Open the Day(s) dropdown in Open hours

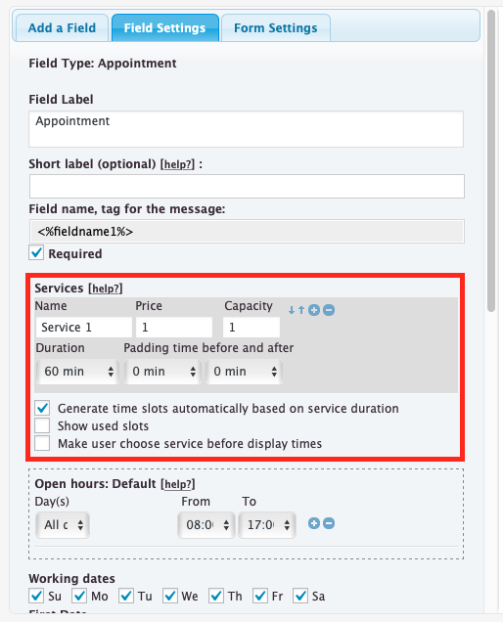click(63, 525)
